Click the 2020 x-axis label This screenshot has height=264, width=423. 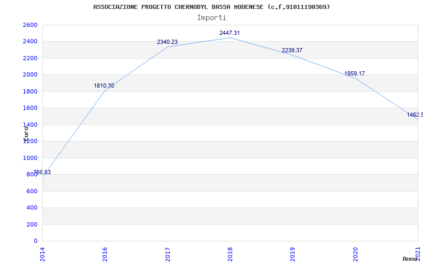[355, 254]
